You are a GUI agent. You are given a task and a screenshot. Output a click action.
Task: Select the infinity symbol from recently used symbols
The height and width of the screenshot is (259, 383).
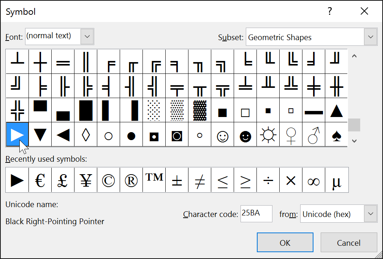point(313,179)
